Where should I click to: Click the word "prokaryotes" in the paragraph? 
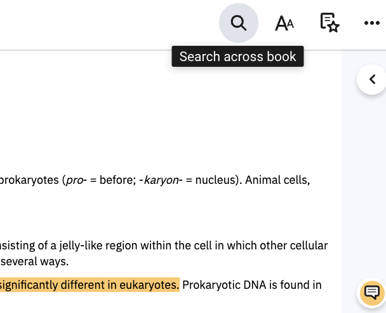tap(29, 180)
